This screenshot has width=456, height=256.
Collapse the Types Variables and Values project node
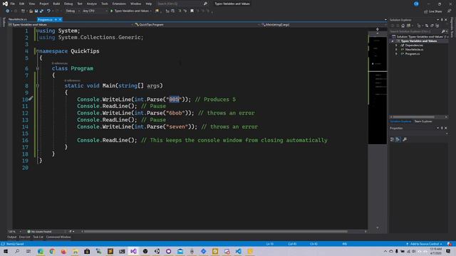point(393,41)
